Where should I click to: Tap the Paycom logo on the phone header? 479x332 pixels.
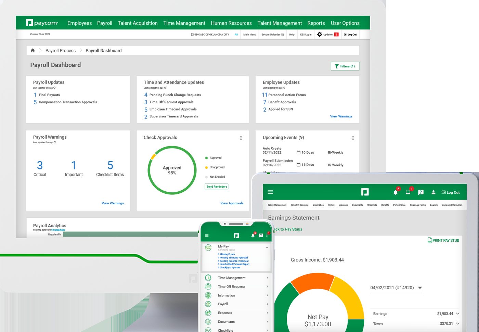pos(236,235)
